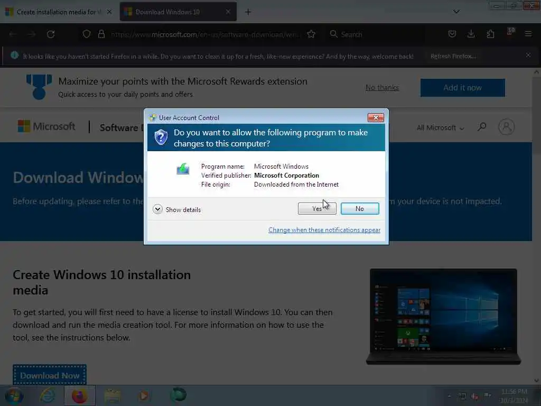The height and width of the screenshot is (406, 541).
Task: Close the User Account Control dialog
Action: (x=376, y=118)
